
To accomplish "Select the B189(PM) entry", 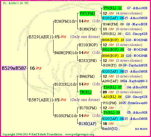I will click(88, 29).
